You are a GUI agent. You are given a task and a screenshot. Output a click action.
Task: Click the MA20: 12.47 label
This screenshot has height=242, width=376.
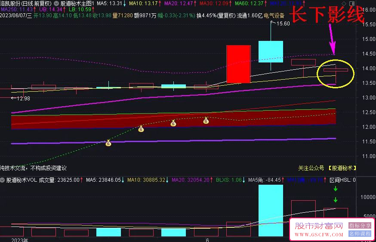[179, 3]
